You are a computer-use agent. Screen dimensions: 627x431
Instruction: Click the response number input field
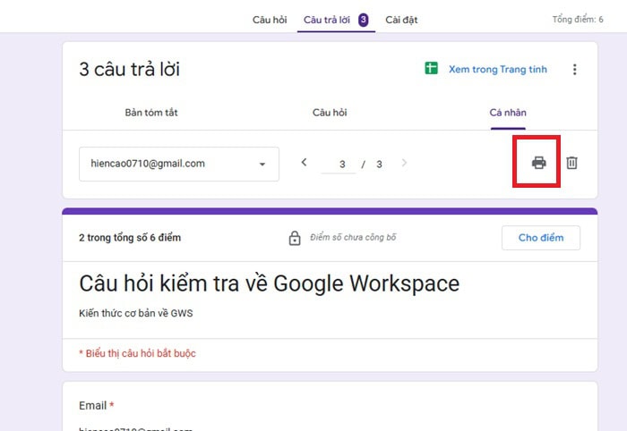[x=342, y=165]
